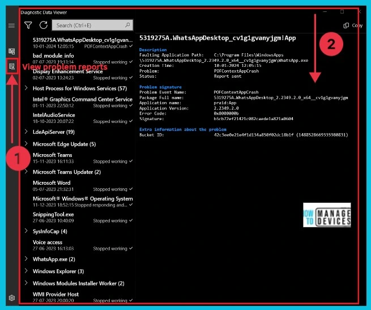This screenshot has height=310, width=371.
Task: Select the Display Enhancement Service report
Action: coord(83,74)
